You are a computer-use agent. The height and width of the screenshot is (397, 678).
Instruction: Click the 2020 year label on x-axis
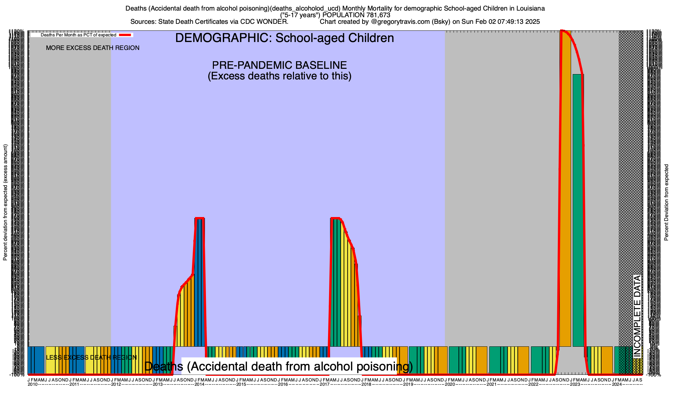[450, 384]
